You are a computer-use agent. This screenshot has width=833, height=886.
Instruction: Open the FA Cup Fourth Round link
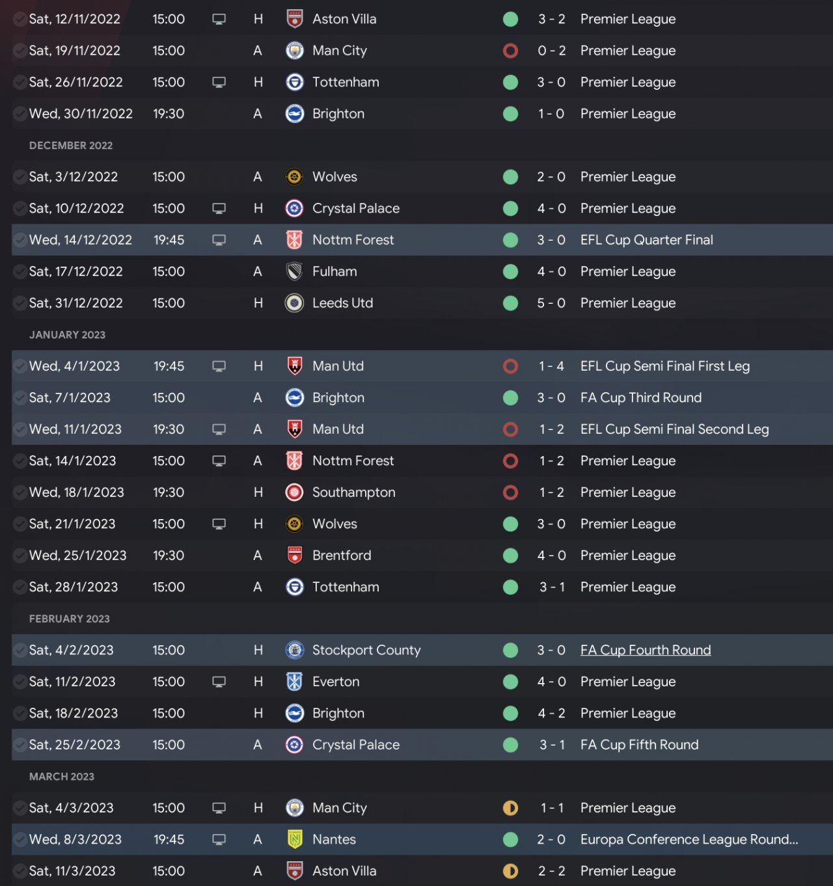(x=645, y=650)
